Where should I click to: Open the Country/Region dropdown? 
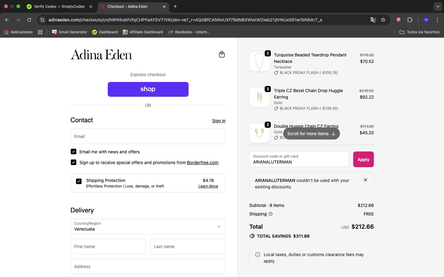(x=148, y=227)
